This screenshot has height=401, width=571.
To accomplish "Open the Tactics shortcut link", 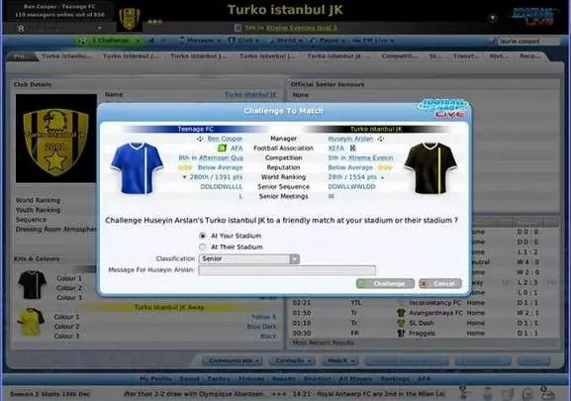I will [219, 379].
